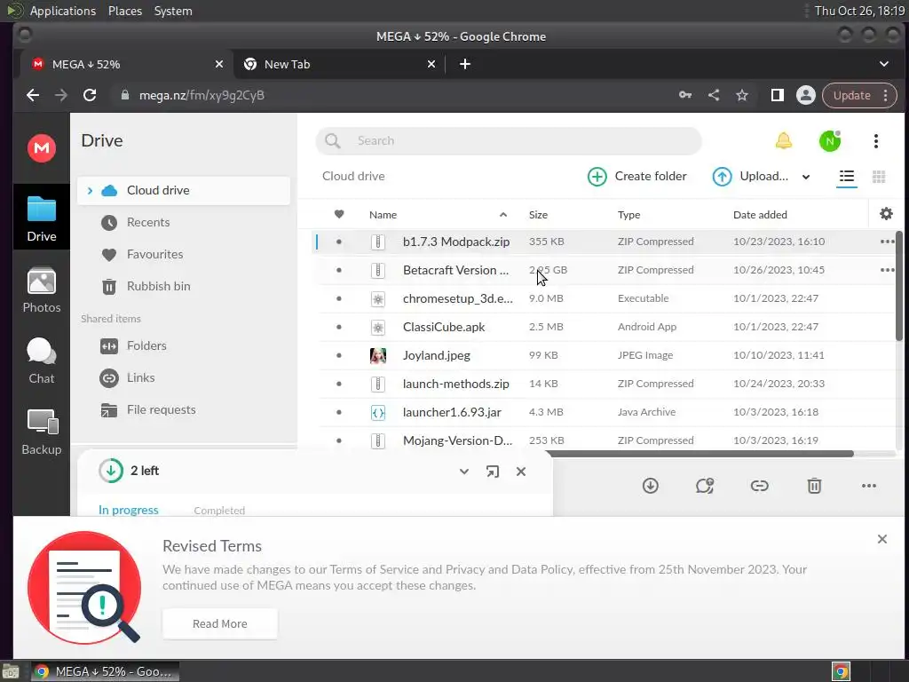909x682 pixels.
Task: Switch to the New Tab browser tab
Action: pos(340,64)
